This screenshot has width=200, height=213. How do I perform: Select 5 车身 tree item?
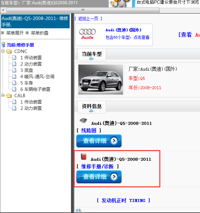pyautogui.click(x=27, y=83)
